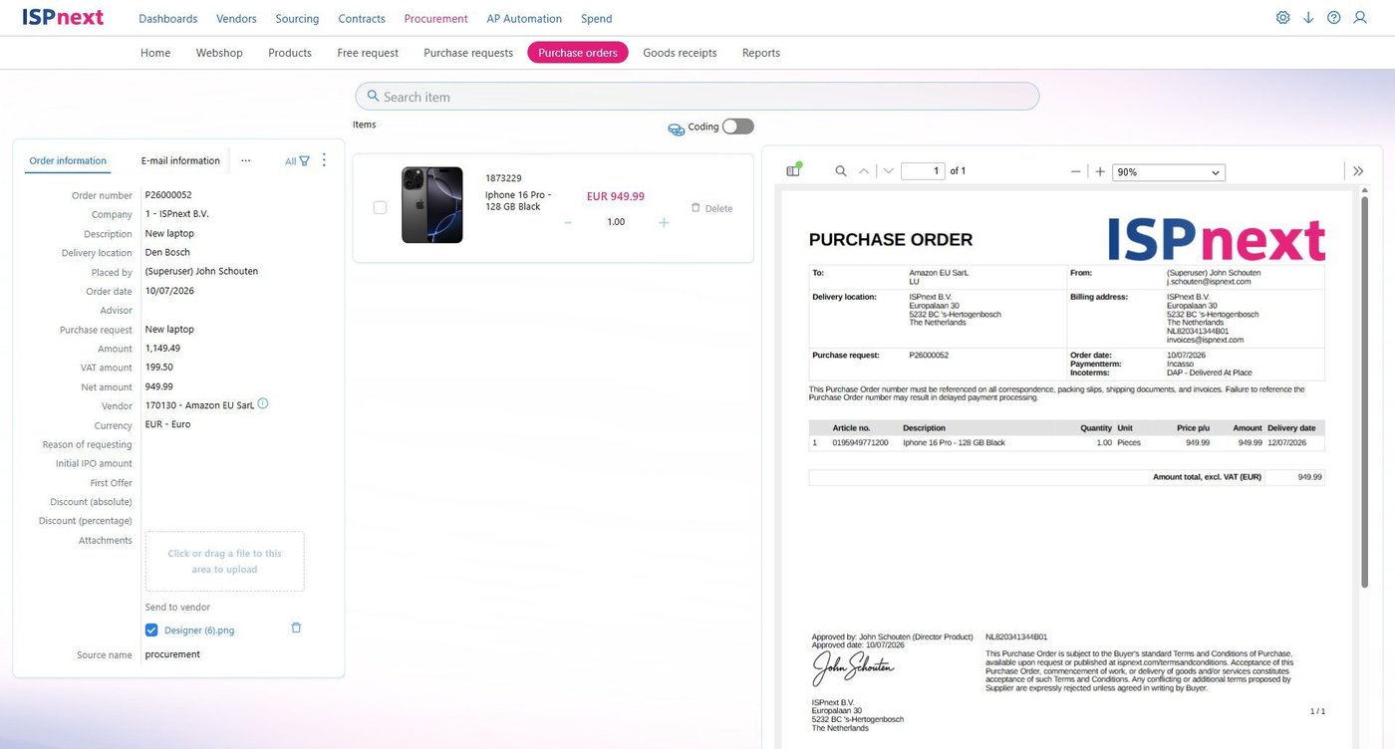Click into the Search item field
The height and width of the screenshot is (749, 1395).
697,97
